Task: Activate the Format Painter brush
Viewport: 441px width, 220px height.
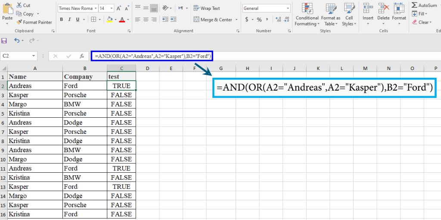Action: click(19, 22)
